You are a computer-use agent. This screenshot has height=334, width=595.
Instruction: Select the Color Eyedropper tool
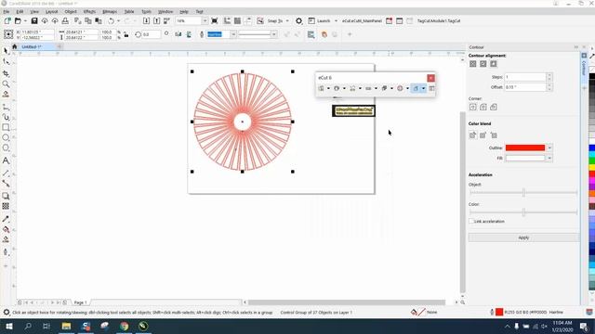pyautogui.click(x=6, y=219)
